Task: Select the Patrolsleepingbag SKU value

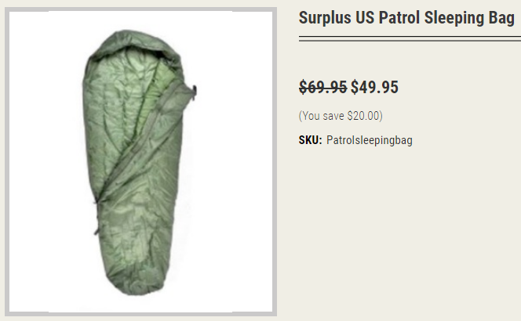Action: pyautogui.click(x=369, y=141)
